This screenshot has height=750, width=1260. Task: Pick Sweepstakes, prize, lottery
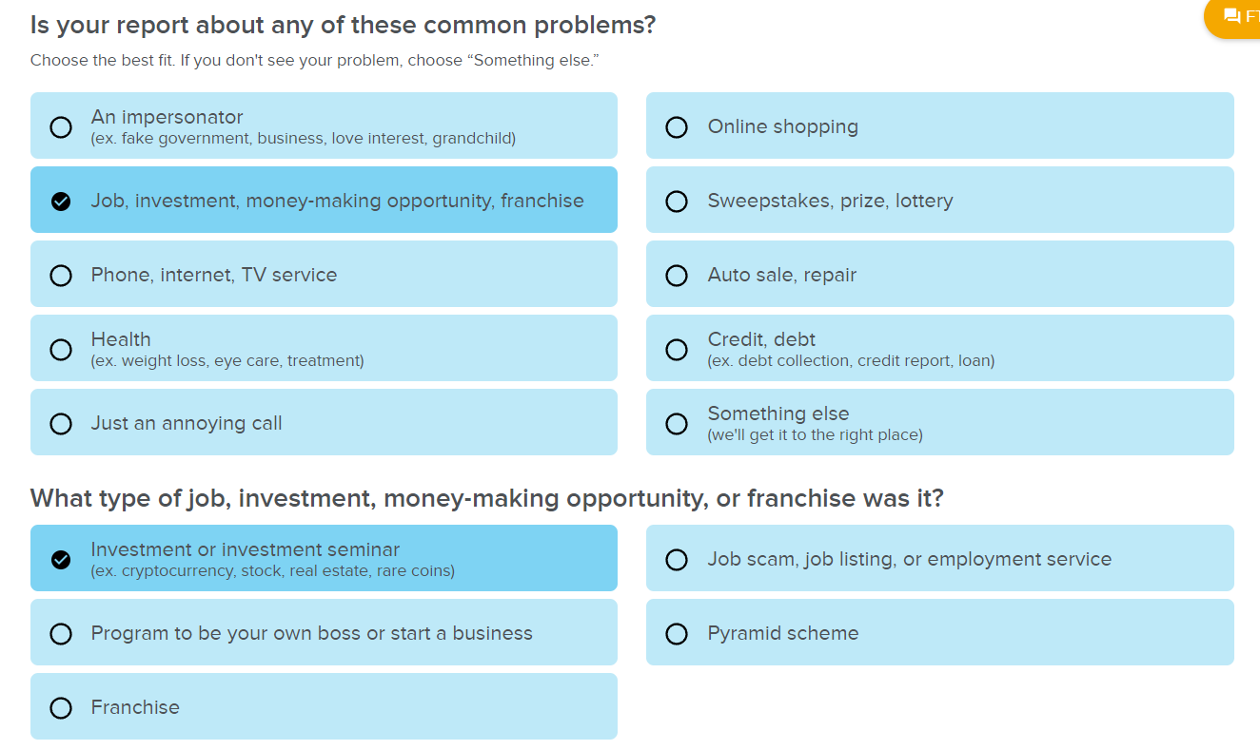940,200
